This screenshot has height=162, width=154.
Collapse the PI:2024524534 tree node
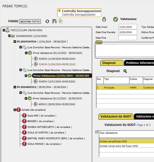[x=15, y=42]
